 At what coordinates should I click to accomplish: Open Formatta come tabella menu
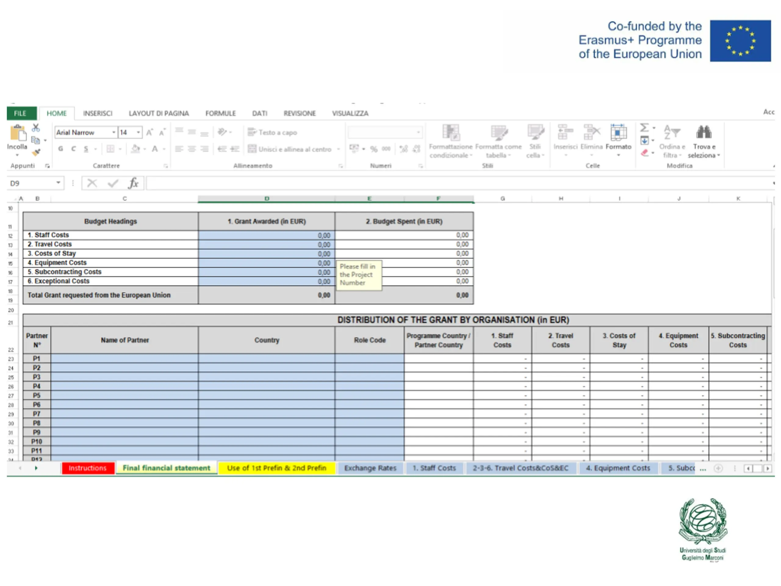pos(498,141)
